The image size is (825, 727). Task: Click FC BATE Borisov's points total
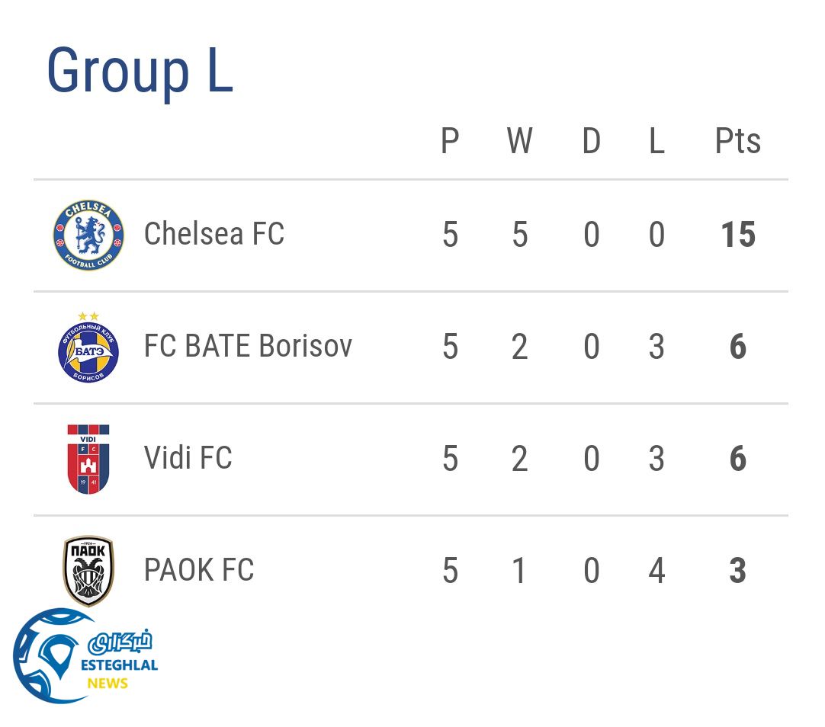[737, 347]
